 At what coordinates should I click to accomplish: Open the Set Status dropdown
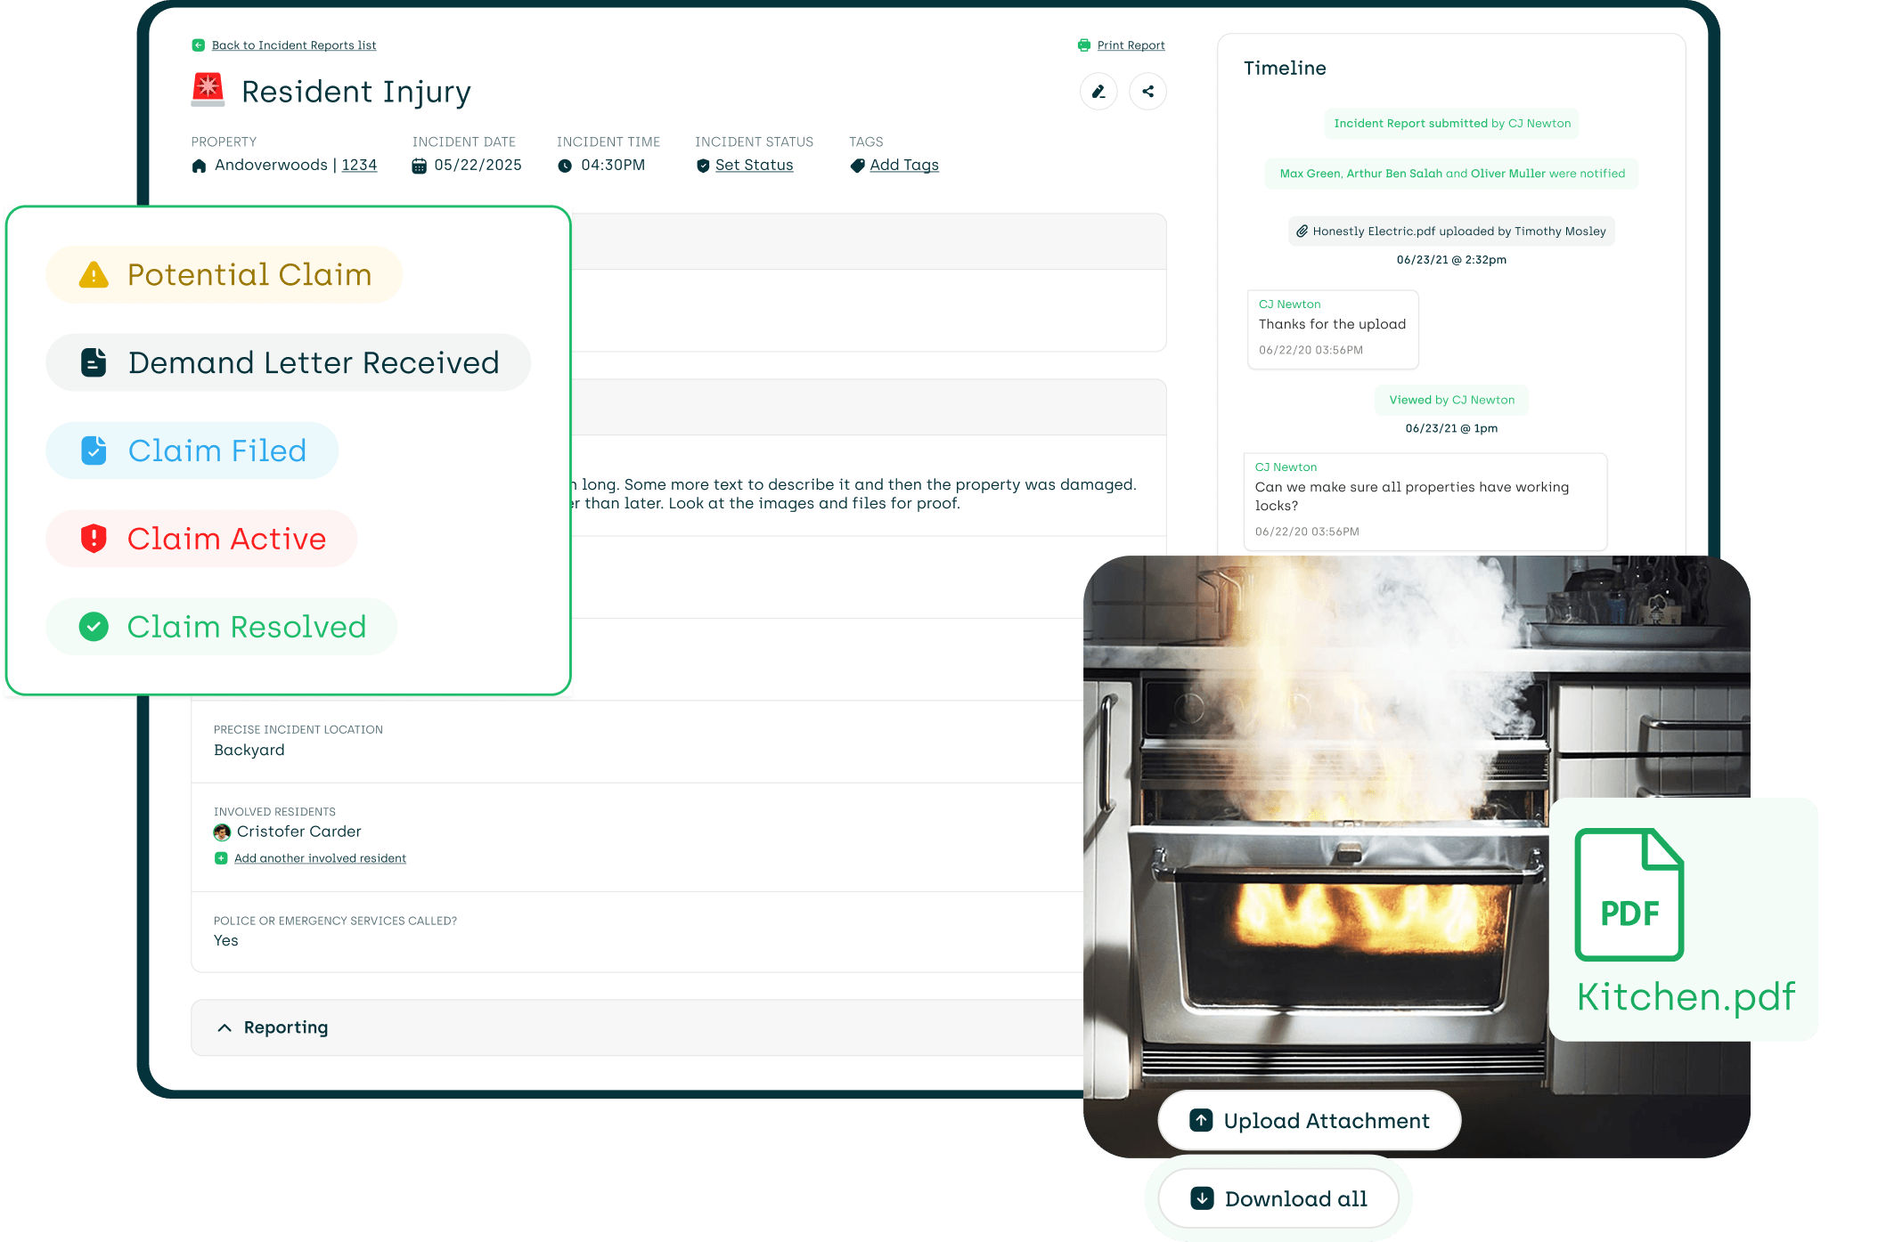(754, 165)
